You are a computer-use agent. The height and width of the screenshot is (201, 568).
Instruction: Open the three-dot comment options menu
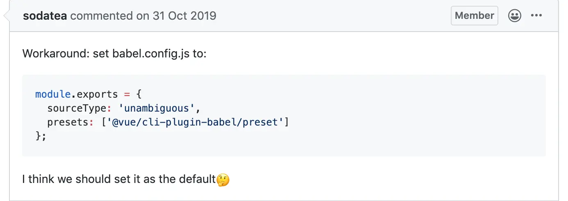point(536,16)
